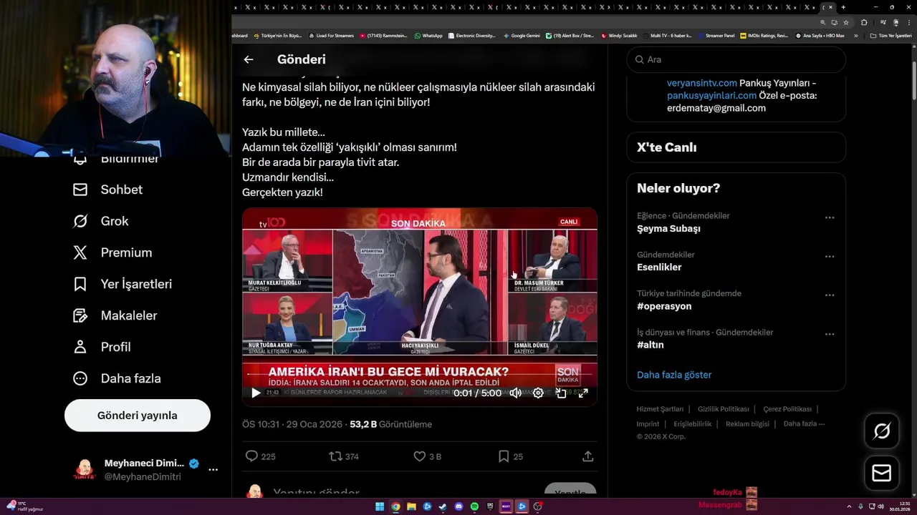Toggle picture-in-picture for the video
The image size is (917, 515).
[561, 393]
